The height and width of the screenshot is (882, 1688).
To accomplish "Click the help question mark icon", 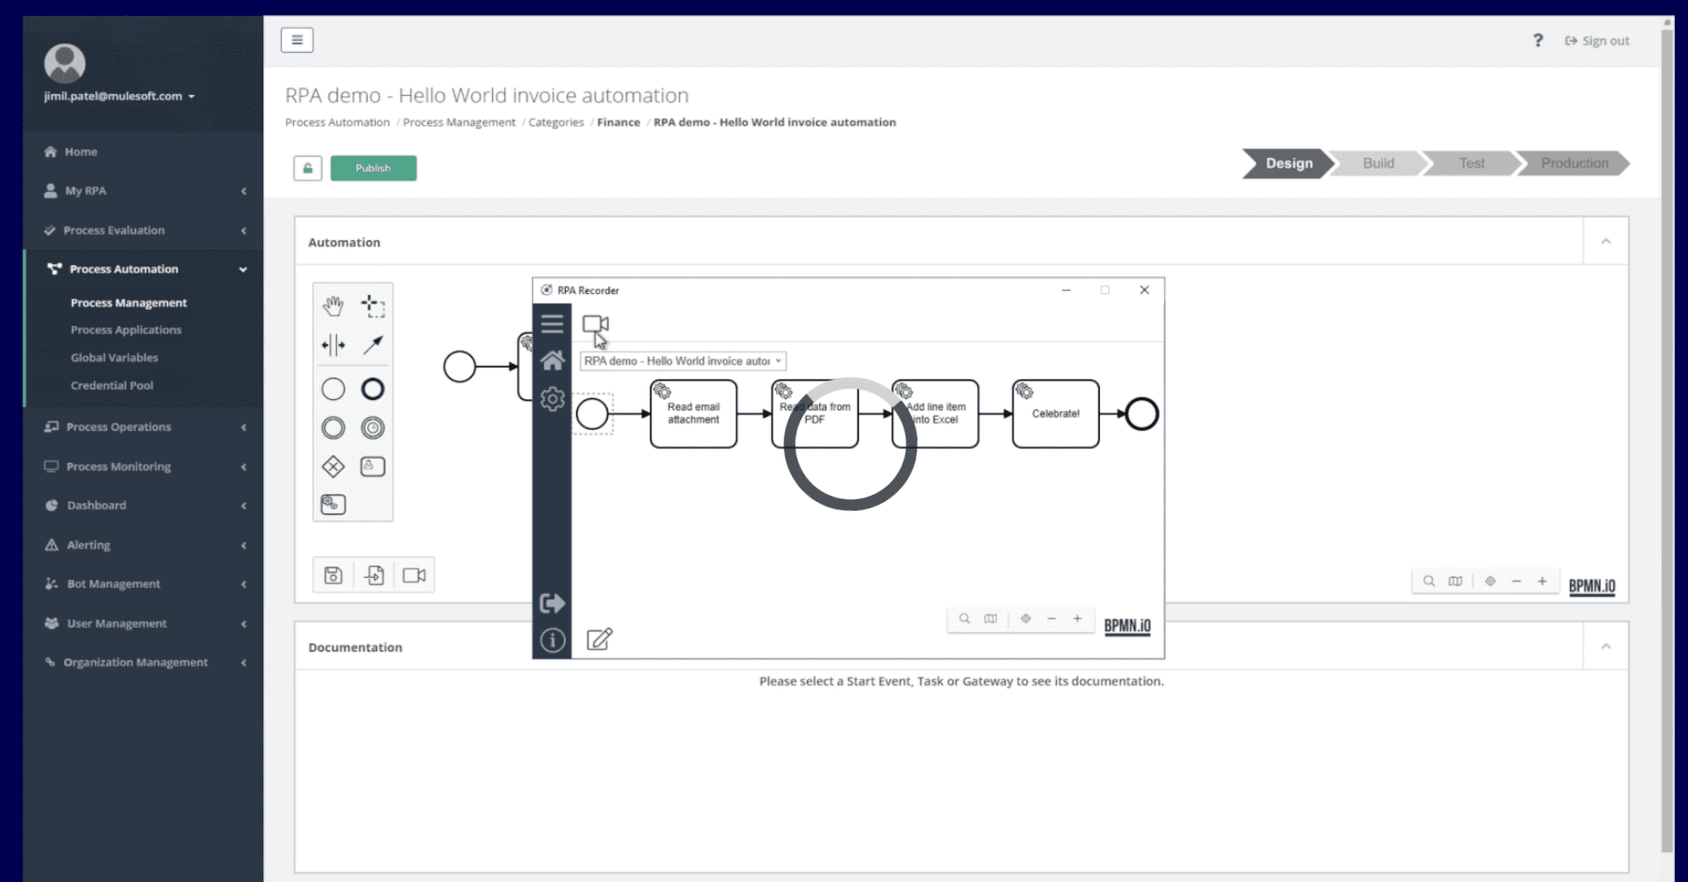I will pyautogui.click(x=1538, y=41).
